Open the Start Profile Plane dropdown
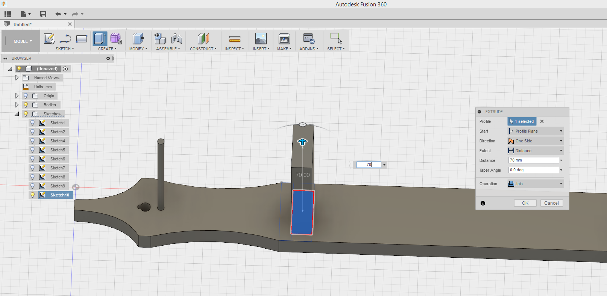The height and width of the screenshot is (296, 607). 536,131
